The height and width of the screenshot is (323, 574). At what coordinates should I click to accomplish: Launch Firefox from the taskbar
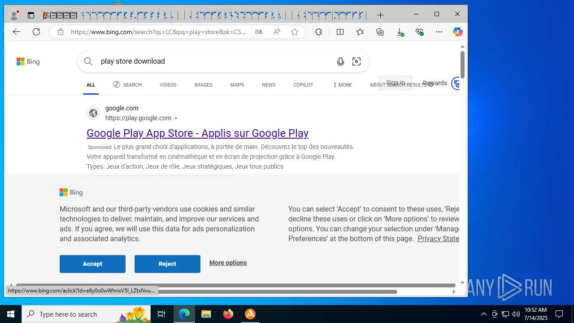click(228, 314)
